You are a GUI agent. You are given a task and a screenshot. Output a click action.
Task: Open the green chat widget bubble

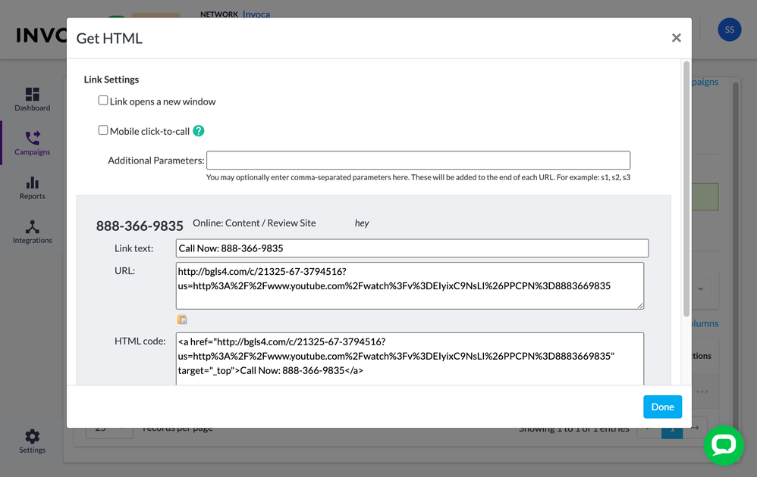(x=724, y=445)
